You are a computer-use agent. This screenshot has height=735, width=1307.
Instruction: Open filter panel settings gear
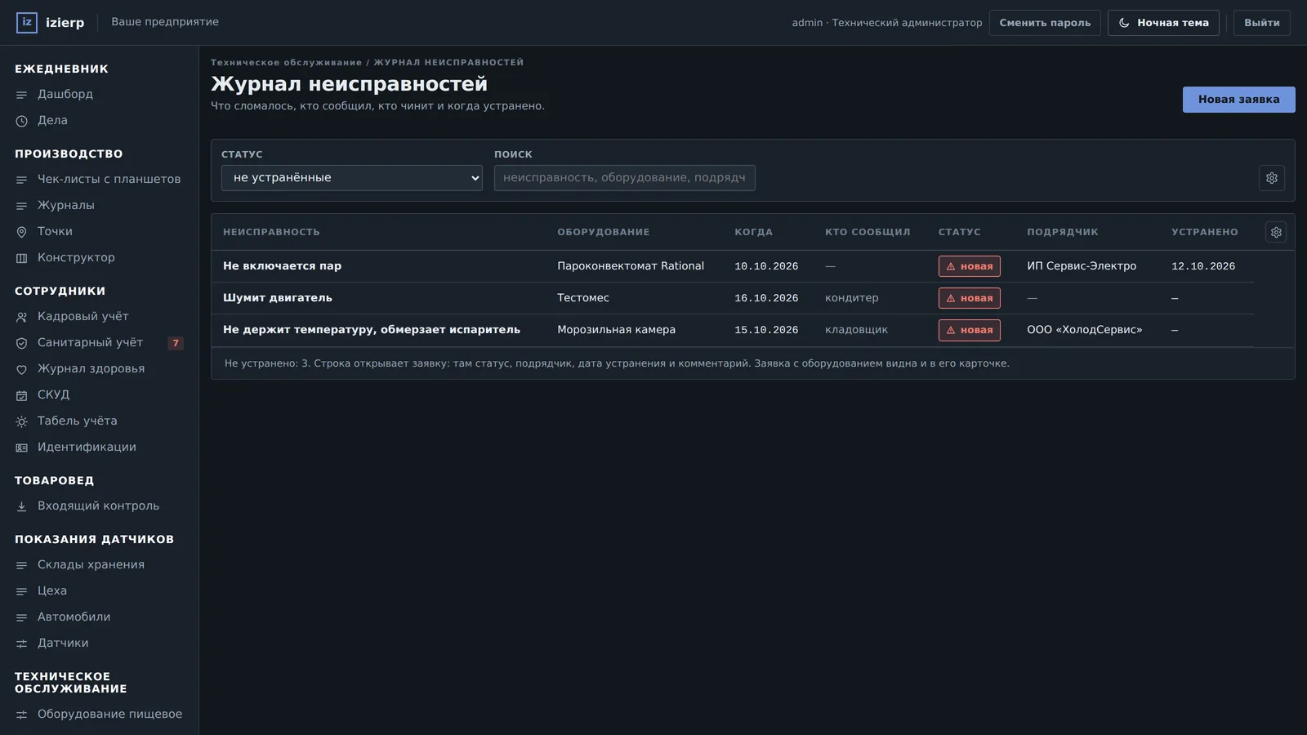[x=1272, y=178]
